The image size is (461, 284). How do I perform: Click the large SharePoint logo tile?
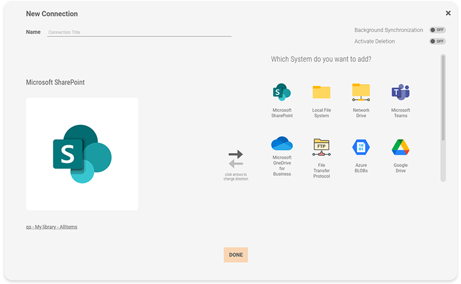click(x=82, y=154)
